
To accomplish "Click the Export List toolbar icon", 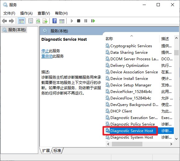I will [45, 21].
